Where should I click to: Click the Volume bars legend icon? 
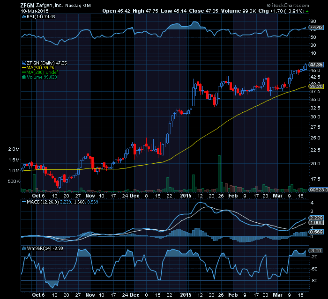(x=24, y=77)
